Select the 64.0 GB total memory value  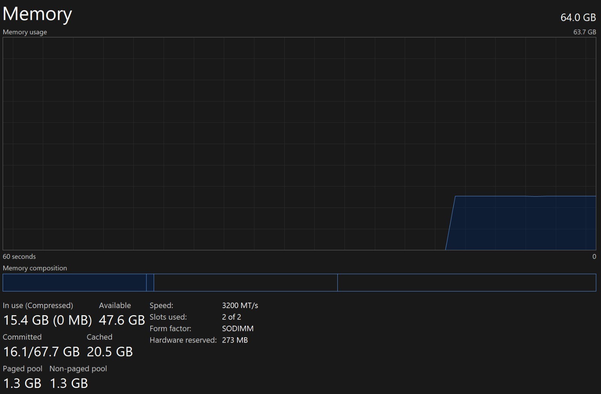pos(578,17)
